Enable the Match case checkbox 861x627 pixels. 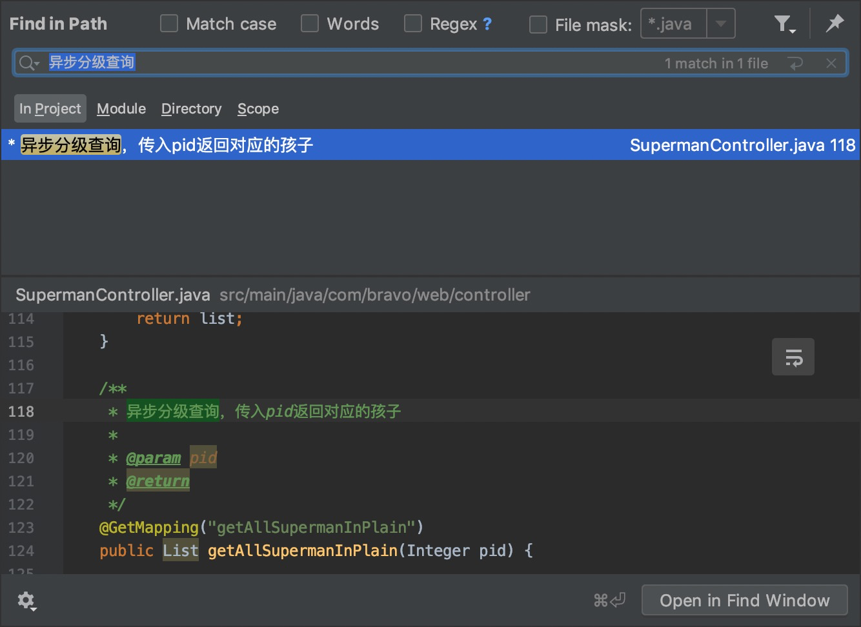click(169, 24)
